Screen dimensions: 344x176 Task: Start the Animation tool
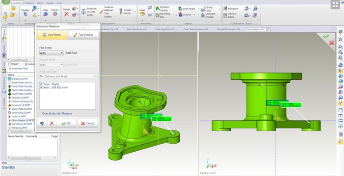[x=225, y=9]
